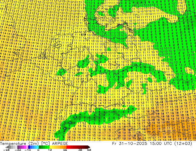Click the '12' label under the color scale
The width and height of the screenshot is (196, 151).
tap(50, 150)
